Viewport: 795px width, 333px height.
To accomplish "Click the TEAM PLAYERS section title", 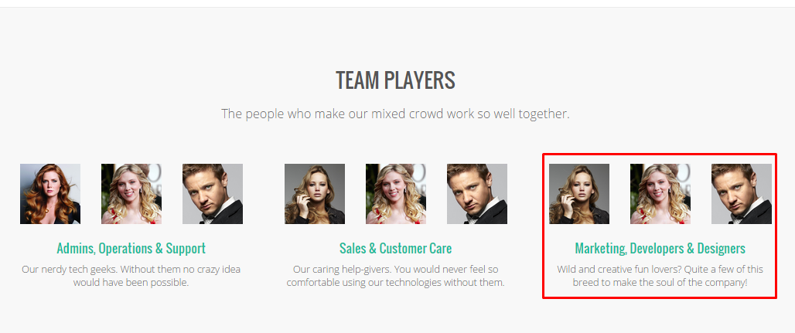I will coord(395,80).
